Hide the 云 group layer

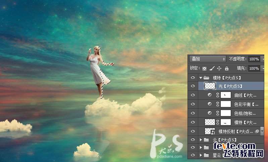point(193,140)
